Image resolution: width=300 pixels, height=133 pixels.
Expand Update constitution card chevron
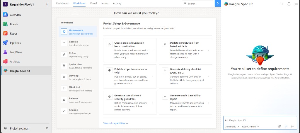click(208, 50)
